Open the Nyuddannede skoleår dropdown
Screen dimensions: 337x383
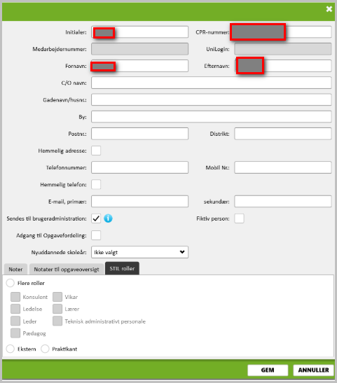pos(140,252)
